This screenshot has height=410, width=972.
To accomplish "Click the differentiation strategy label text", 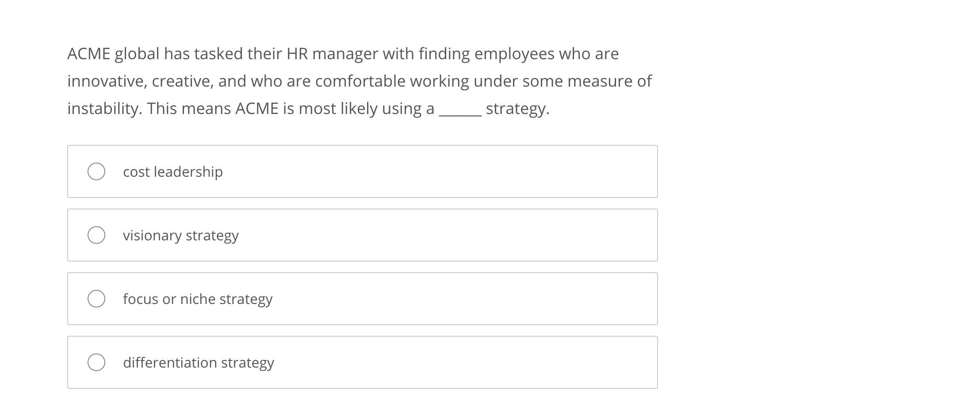I will coord(199,362).
